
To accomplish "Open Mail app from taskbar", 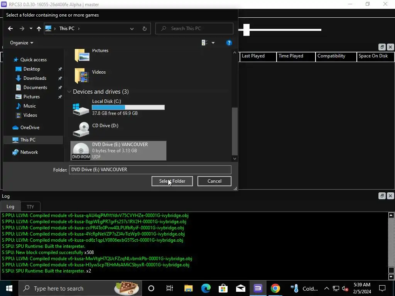I will pos(241,288).
